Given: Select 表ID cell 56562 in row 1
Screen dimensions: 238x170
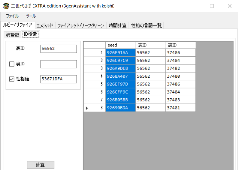Looking at the screenshot, I should pyautogui.click(x=150, y=53).
